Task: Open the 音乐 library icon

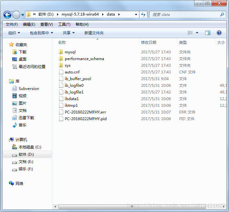Action: tap(15, 125)
